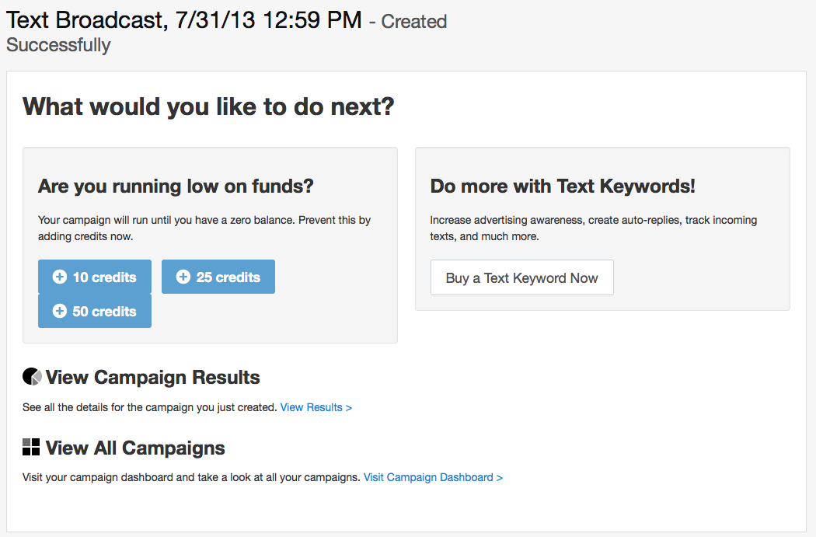Screen dimensions: 816x537
Task: Open the View Results link
Action: [x=316, y=407]
